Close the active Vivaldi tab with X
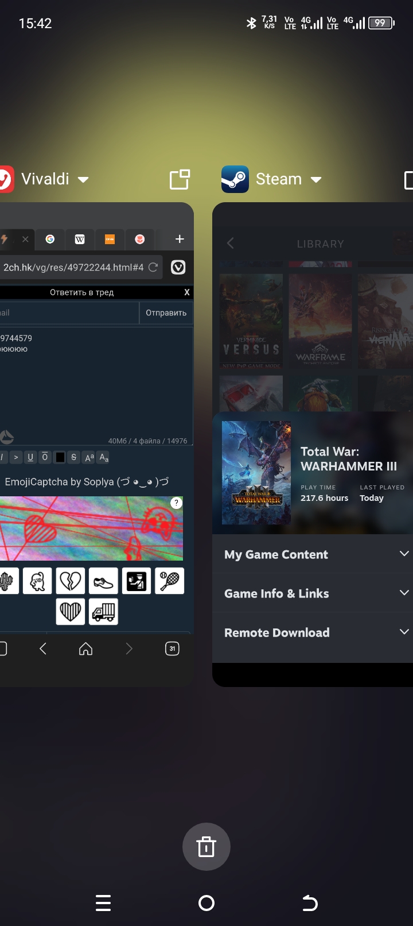This screenshot has height=926, width=413. (x=25, y=240)
